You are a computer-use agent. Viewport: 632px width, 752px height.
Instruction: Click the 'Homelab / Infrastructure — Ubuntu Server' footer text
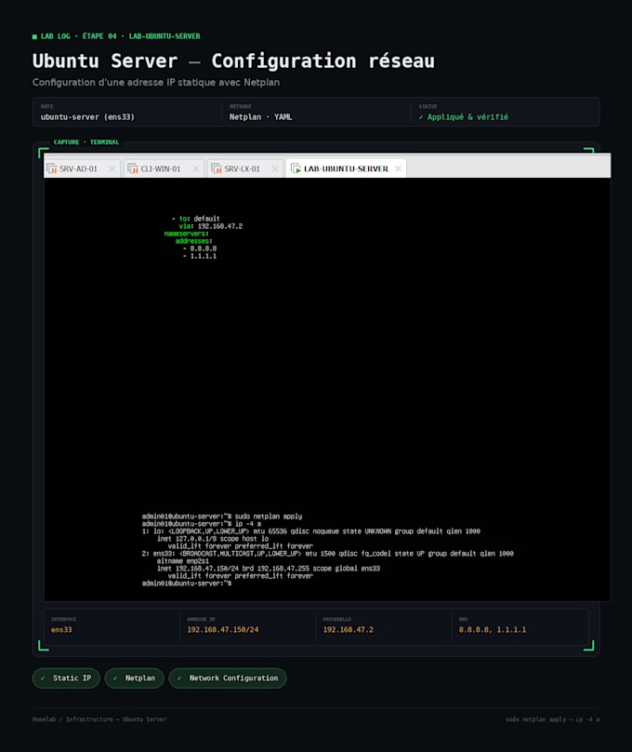click(99, 719)
